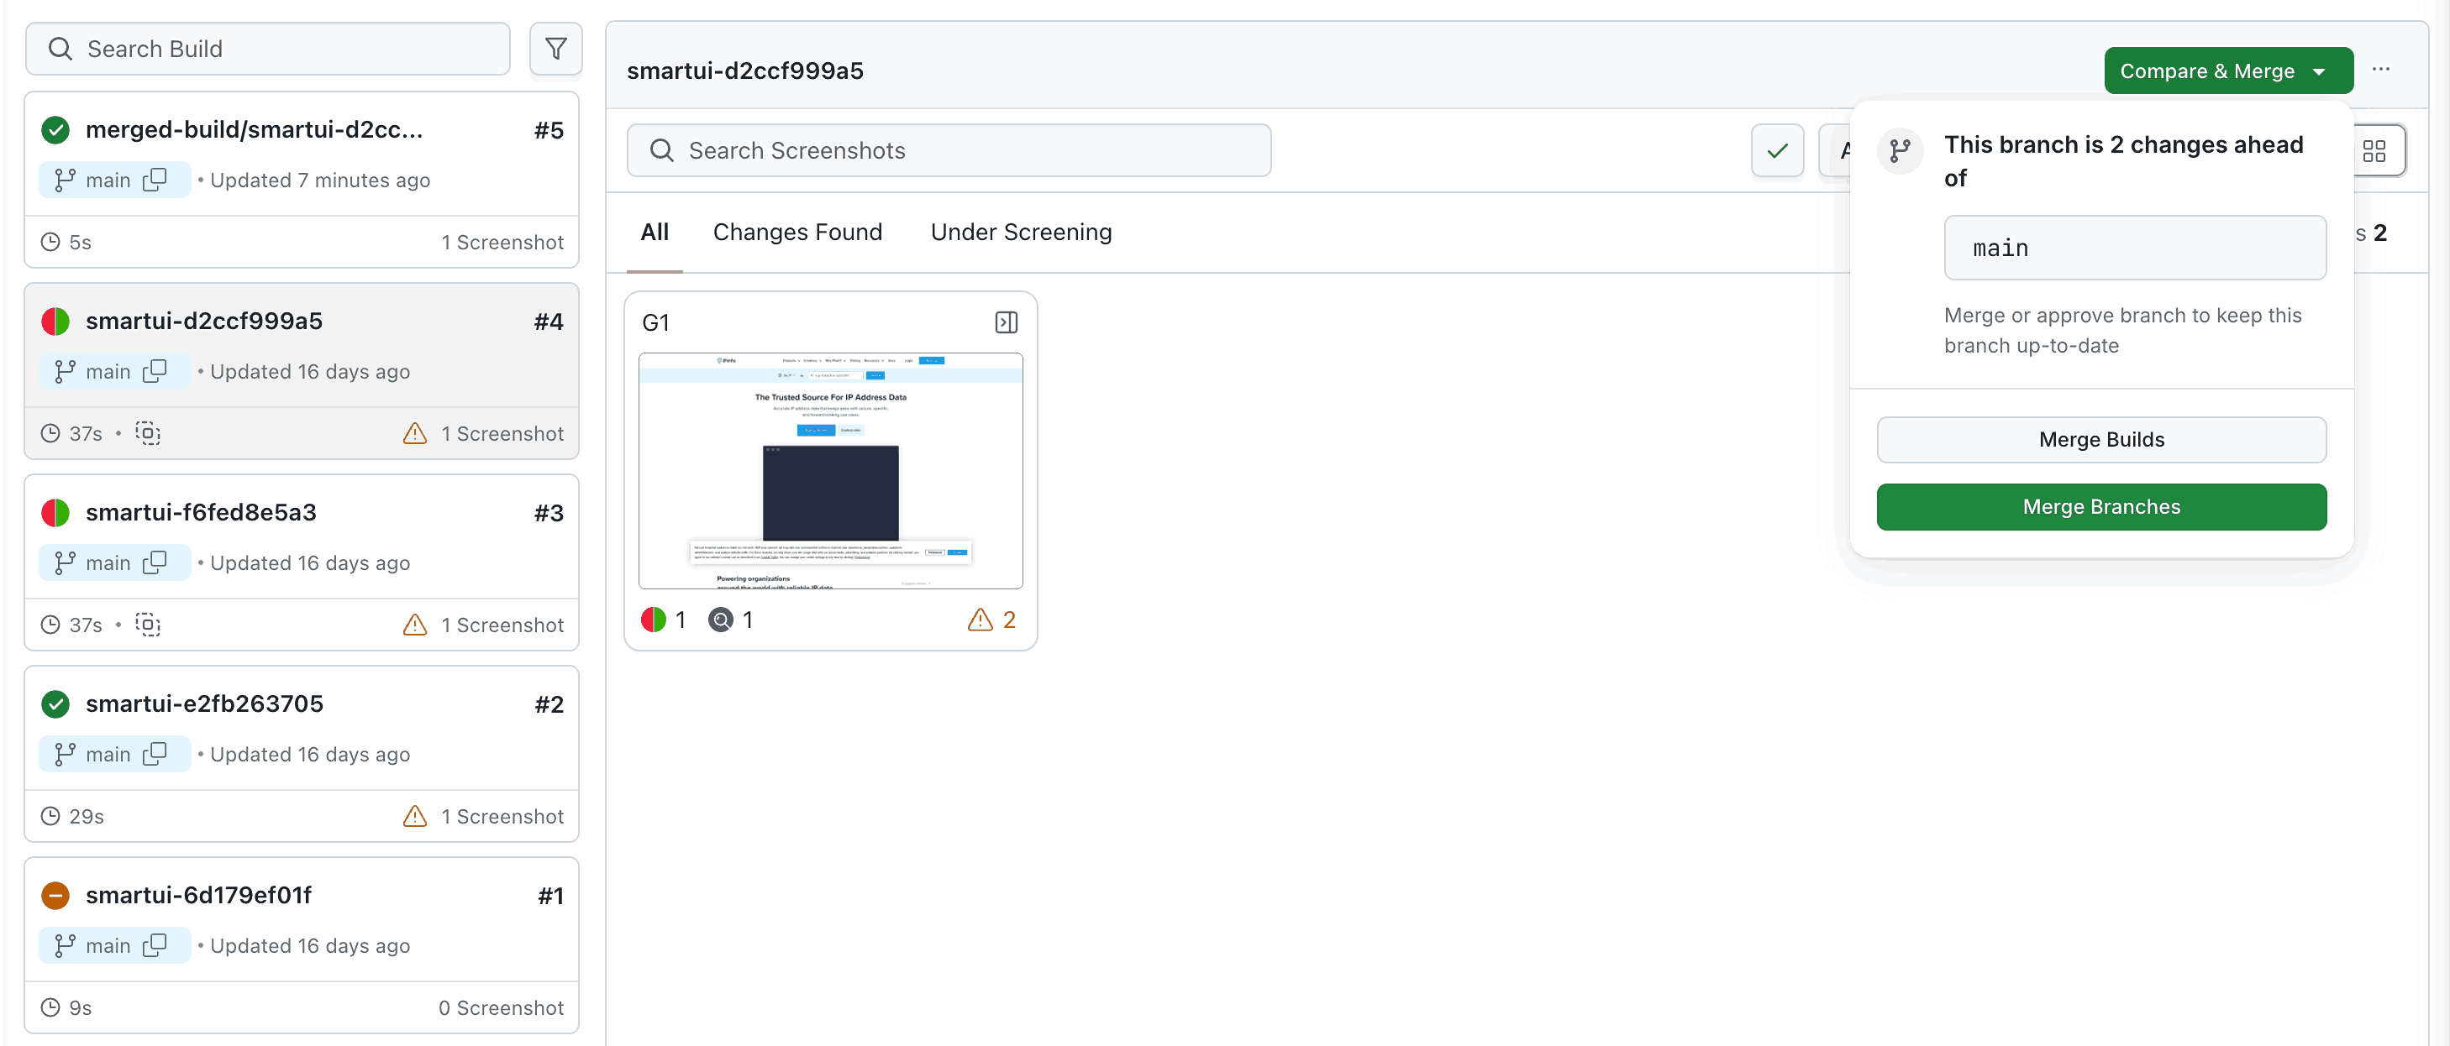Viewport: 2450px width, 1046px height.
Task: Select the Under Screening tab
Action: tap(1021, 232)
